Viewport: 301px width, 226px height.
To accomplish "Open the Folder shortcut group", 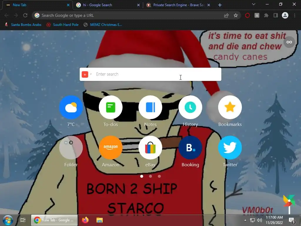I will (71, 148).
